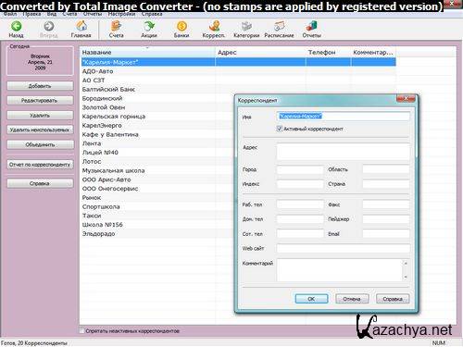Select the Эльдорадо row
Image resolution: width=463 pixels, height=347 pixels.
click(157, 234)
